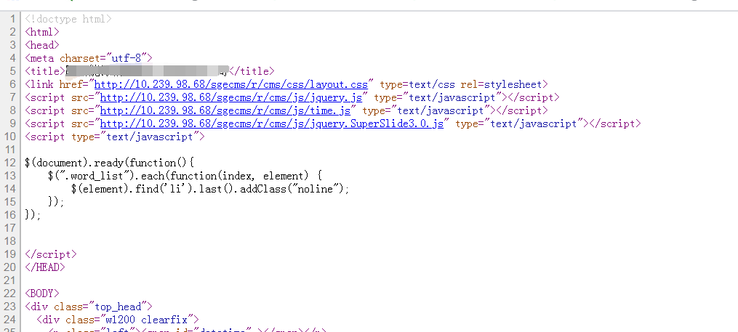Click the </HEAD> closing tag
738x332 pixels.
point(44,267)
